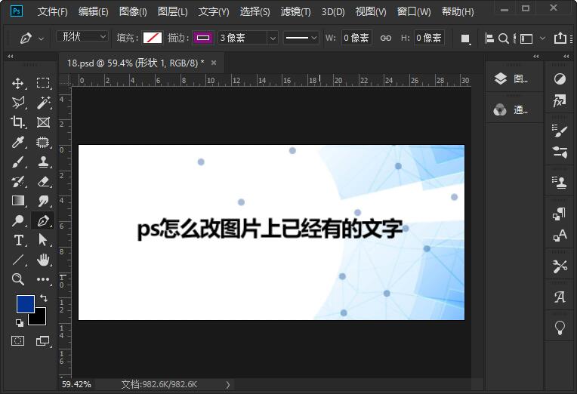Expand the far right icon dock arrows
This screenshot has height=394, width=577.
tap(566, 57)
